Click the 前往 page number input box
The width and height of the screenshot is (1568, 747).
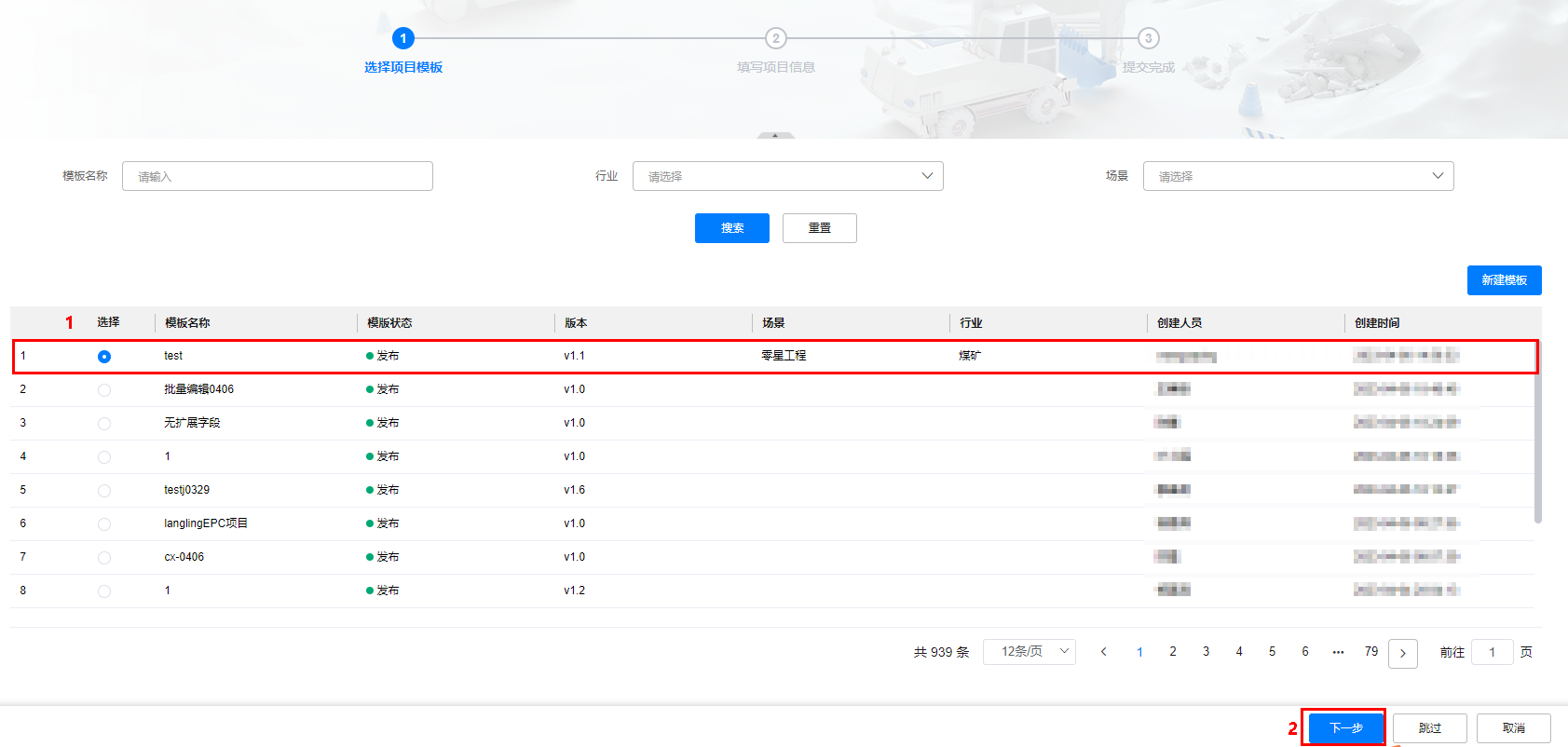point(1492,652)
